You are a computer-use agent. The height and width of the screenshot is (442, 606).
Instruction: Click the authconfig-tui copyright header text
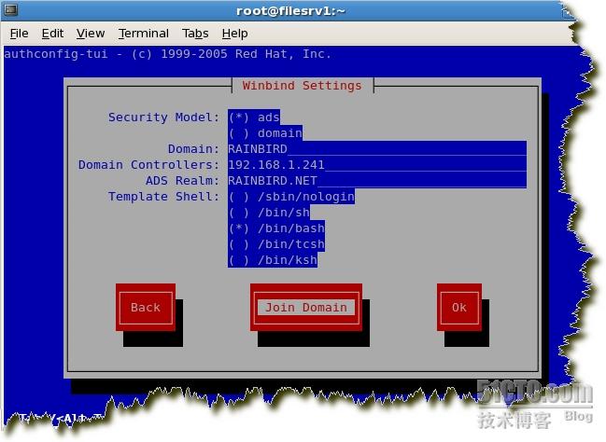(168, 54)
